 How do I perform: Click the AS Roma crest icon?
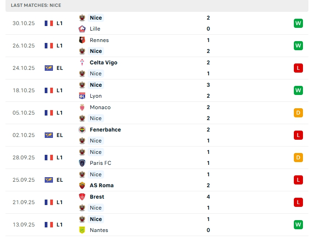(82, 185)
